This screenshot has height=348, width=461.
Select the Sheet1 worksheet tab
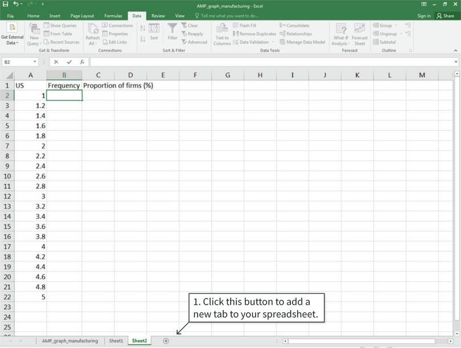coord(116,341)
